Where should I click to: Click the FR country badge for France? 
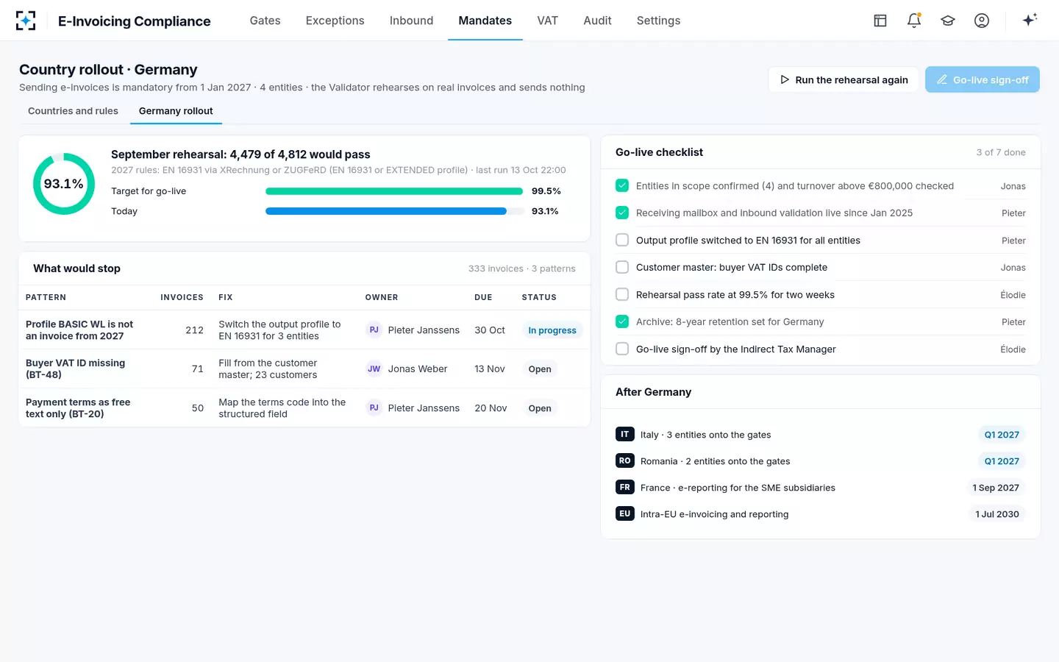point(625,488)
